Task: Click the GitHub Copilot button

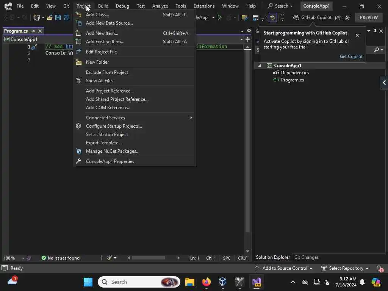Action: click(312, 17)
